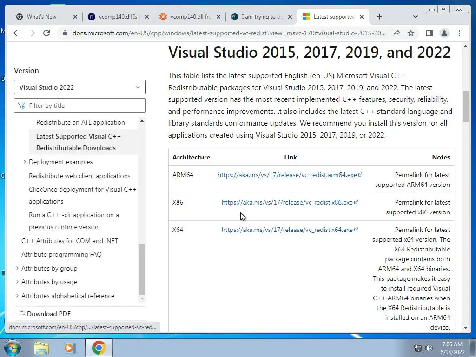Close the I am trying to op tab
The image size is (476, 357).
coord(290,17)
